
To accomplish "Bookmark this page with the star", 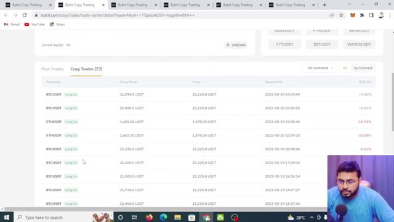I will click(341, 15).
